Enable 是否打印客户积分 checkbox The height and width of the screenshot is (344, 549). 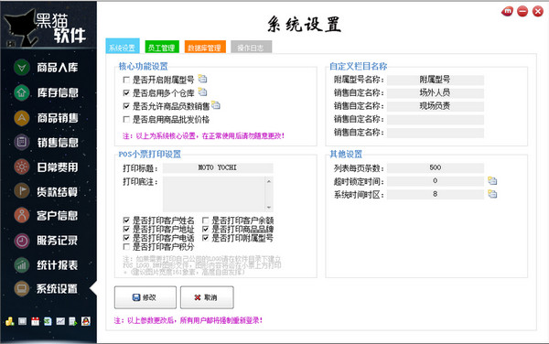[x=126, y=247]
